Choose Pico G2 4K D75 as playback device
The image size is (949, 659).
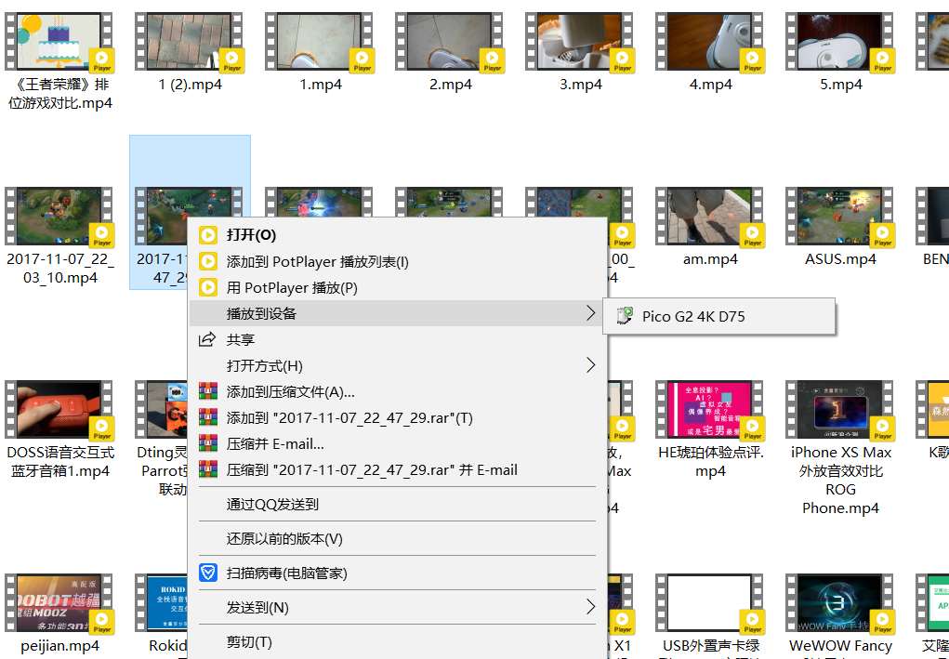693,316
